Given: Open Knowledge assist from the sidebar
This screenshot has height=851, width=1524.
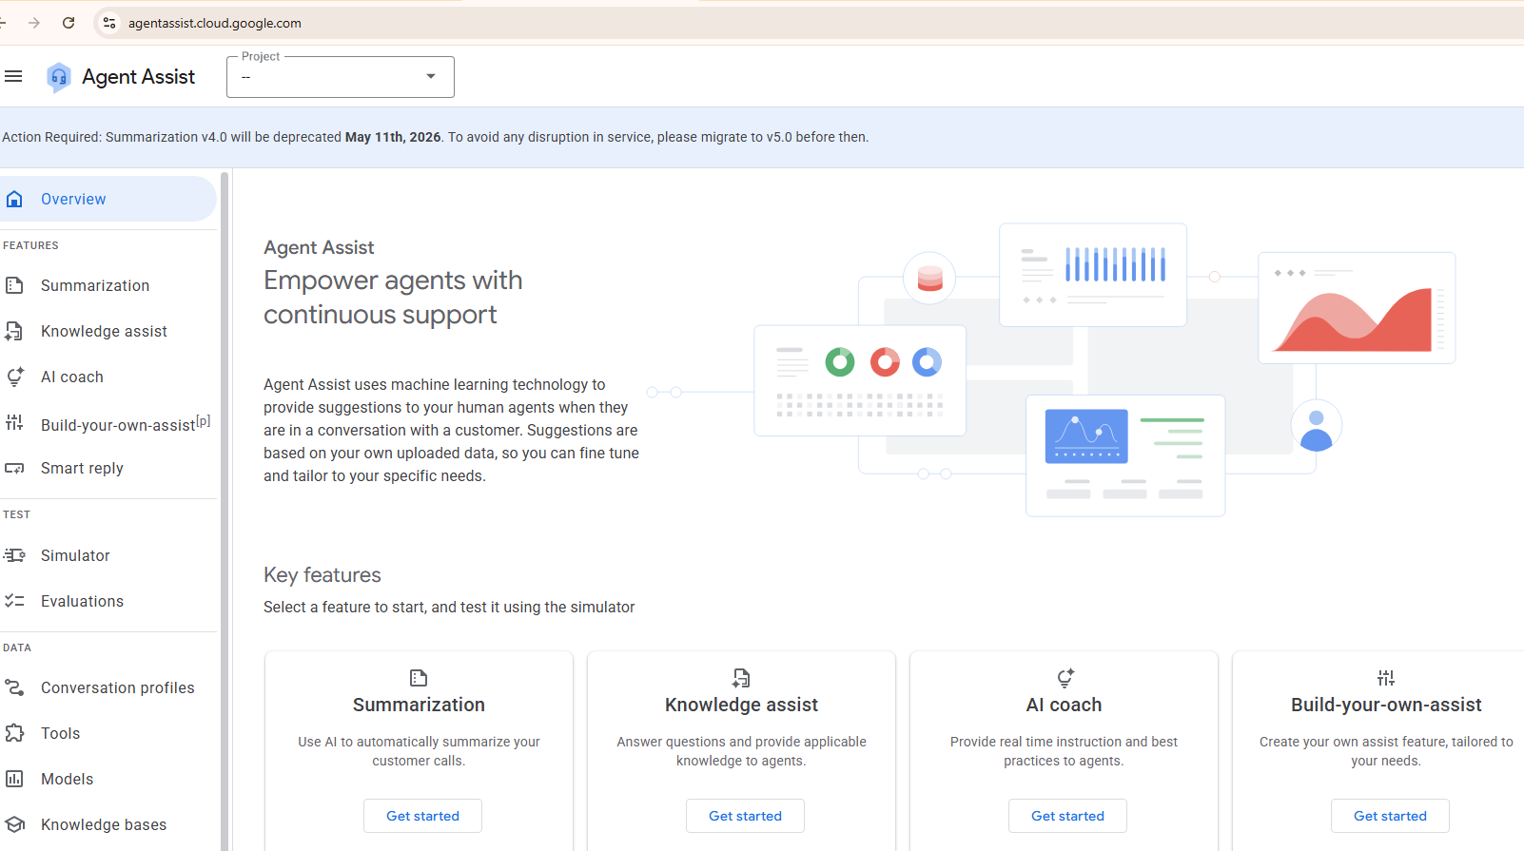Looking at the screenshot, I should [x=107, y=331].
